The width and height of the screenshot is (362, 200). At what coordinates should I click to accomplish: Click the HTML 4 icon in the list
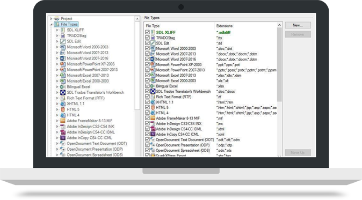click(x=153, y=113)
